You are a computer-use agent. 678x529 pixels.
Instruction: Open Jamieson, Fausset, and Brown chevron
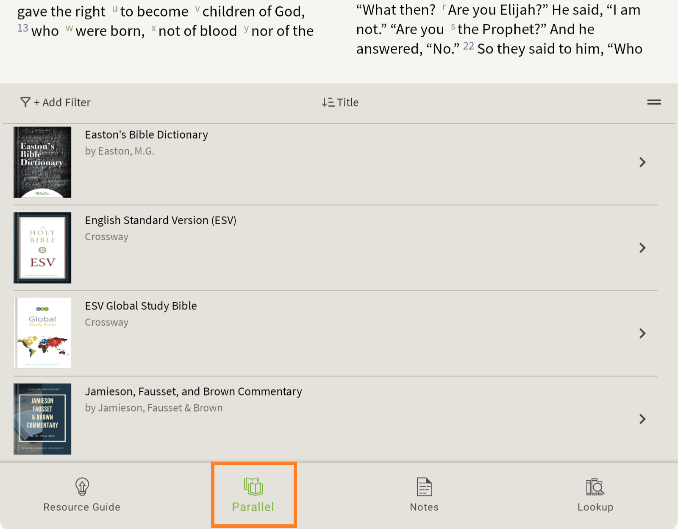[x=642, y=419]
